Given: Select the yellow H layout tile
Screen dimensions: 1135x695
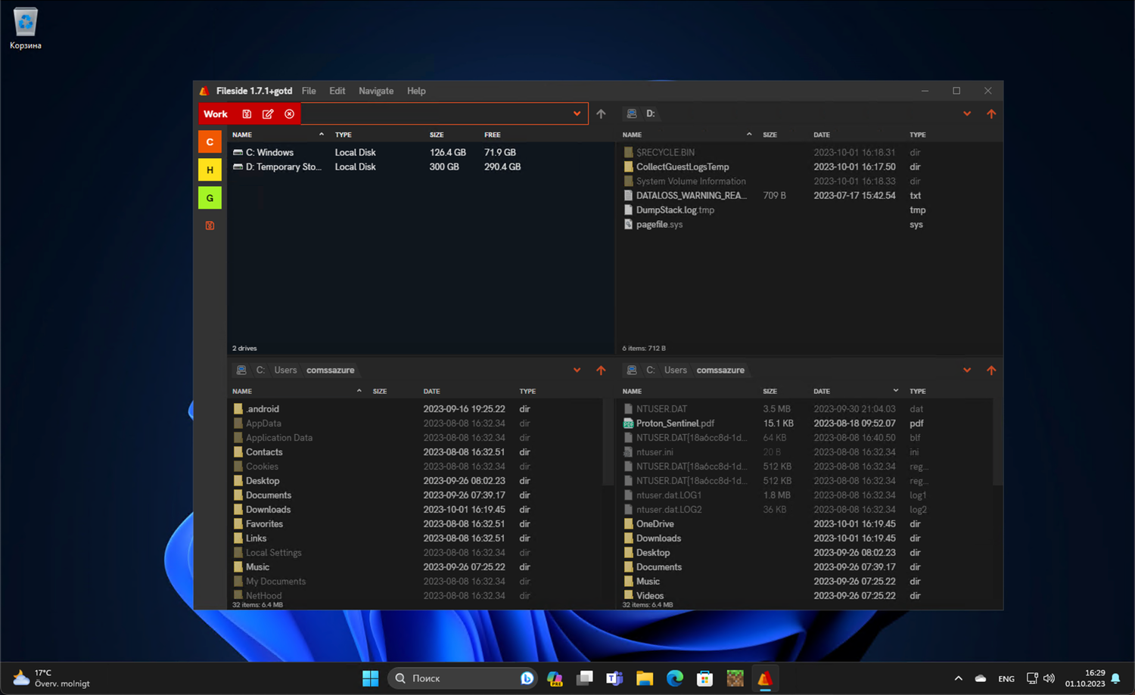Looking at the screenshot, I should [x=210, y=170].
